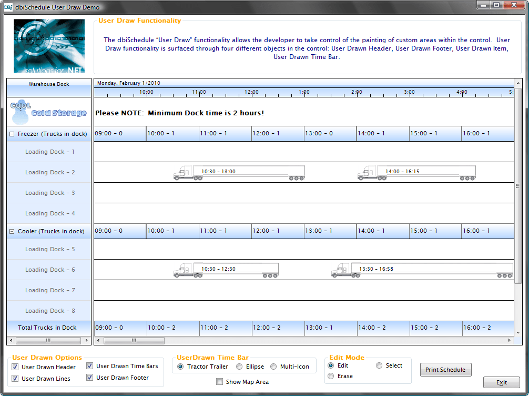The width and height of the screenshot is (529, 396).
Task: Click the Exit button
Action: tap(502, 382)
